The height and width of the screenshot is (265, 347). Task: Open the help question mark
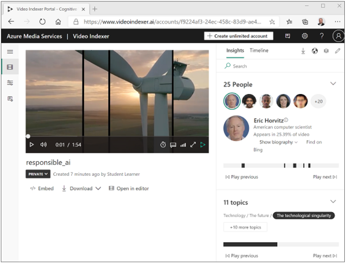[323, 36]
